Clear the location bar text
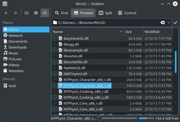The width and height of the screenshot is (180, 122). pyautogui.click(x=163, y=23)
